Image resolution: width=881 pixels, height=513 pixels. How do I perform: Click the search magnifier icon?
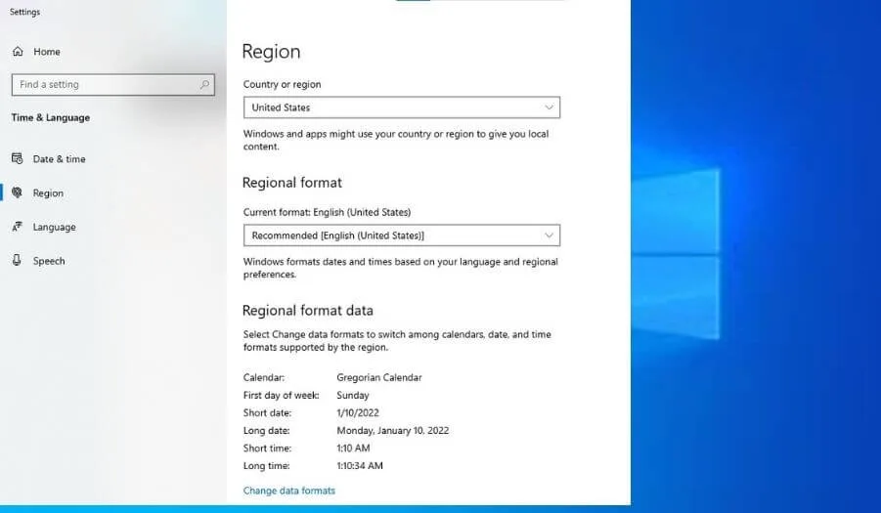pyautogui.click(x=204, y=85)
